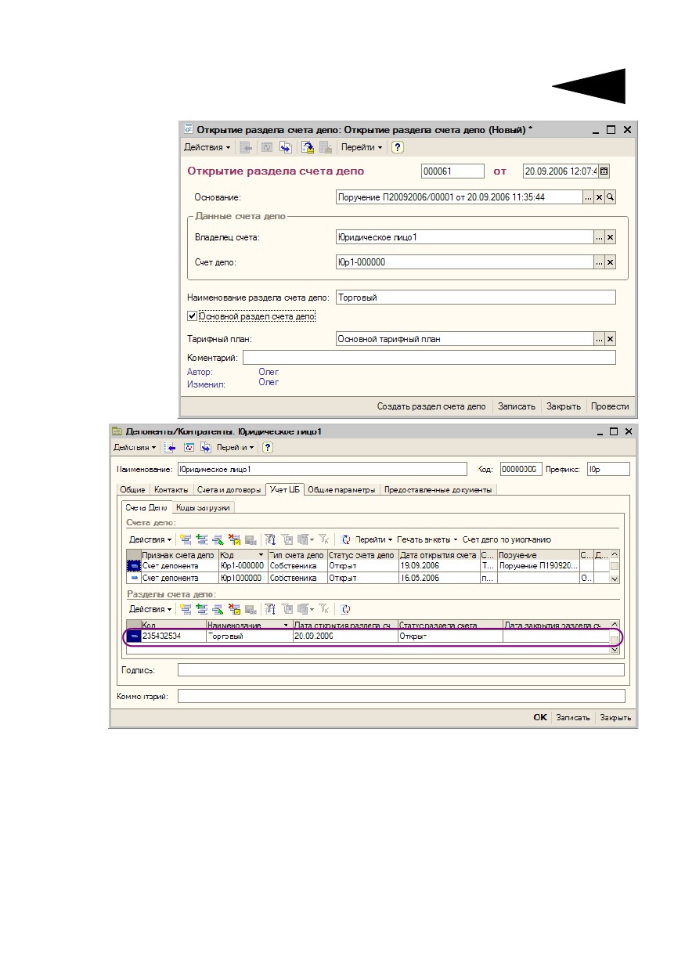Click Записать in Депоненты/Контрагенты window
The height and width of the screenshot is (970, 685).
[572, 717]
